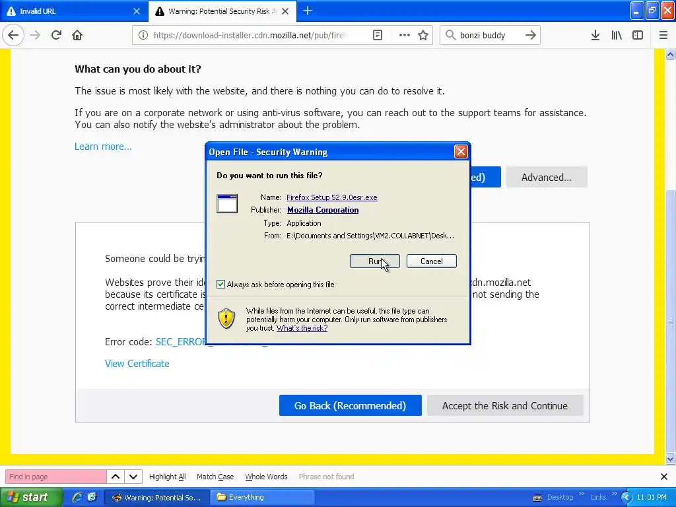The image size is (676, 507).
Task: Open the What's the risk? link
Action: (x=302, y=328)
